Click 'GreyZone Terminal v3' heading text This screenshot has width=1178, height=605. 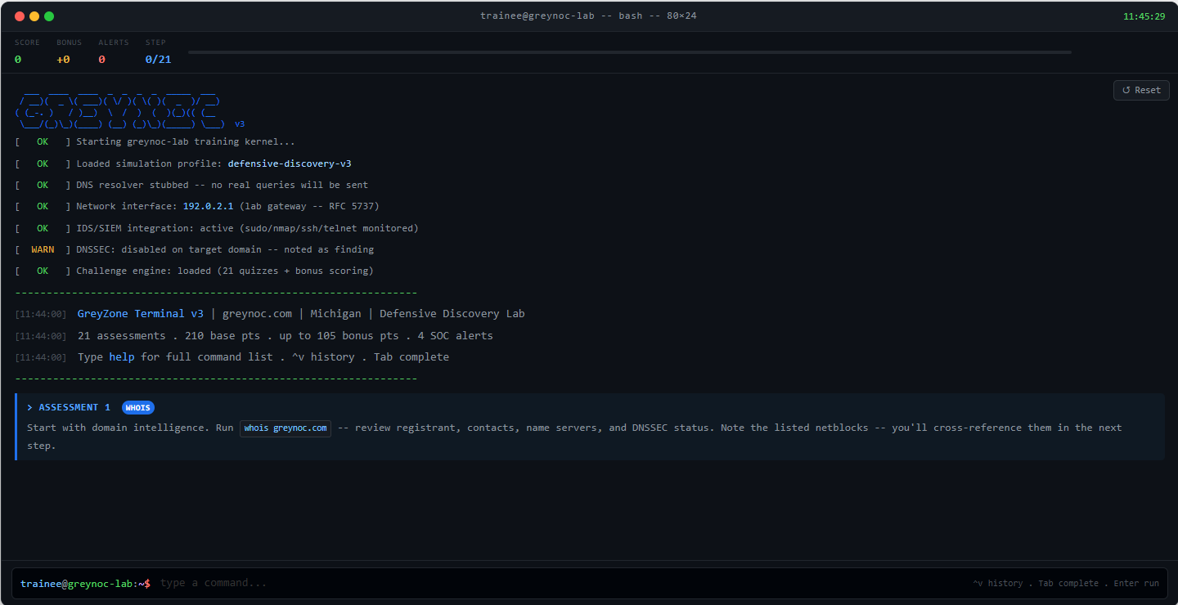pyautogui.click(x=141, y=314)
